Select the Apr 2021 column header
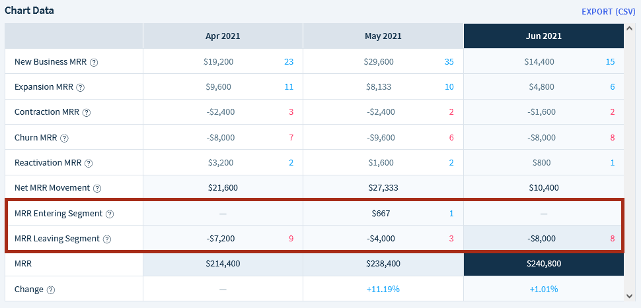 coord(223,36)
